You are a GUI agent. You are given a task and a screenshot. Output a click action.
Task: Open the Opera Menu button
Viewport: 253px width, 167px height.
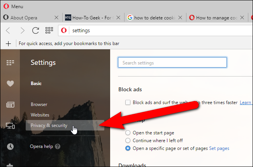click(x=14, y=7)
